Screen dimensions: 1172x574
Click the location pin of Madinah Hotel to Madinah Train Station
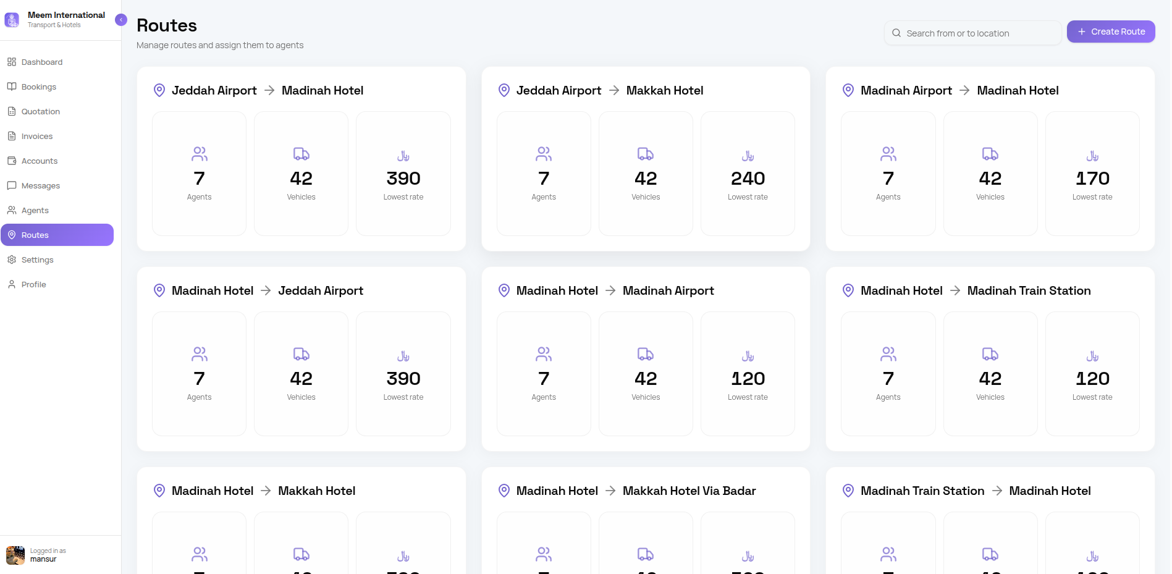click(848, 290)
